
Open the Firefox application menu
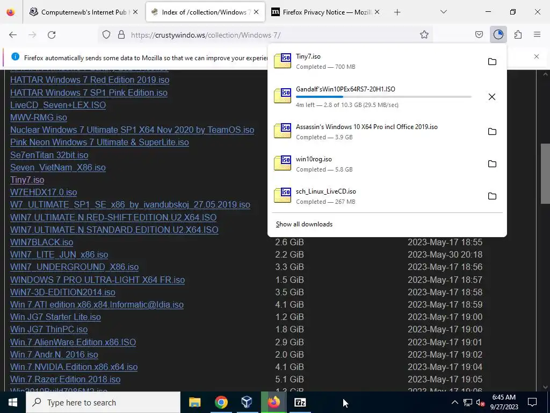point(537,35)
